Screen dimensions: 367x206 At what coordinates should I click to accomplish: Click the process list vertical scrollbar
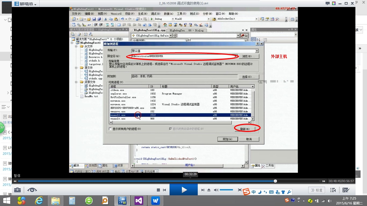(x=253, y=103)
